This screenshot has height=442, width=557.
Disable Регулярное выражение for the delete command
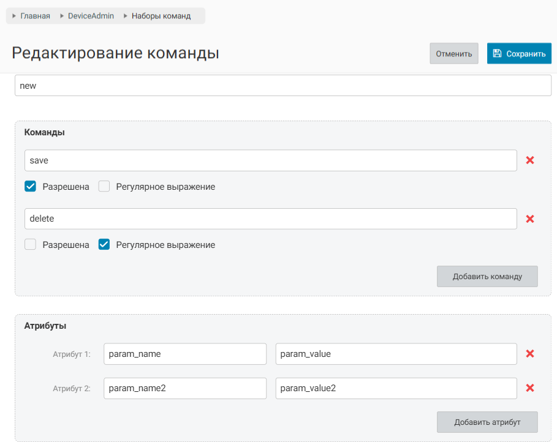[x=104, y=245]
